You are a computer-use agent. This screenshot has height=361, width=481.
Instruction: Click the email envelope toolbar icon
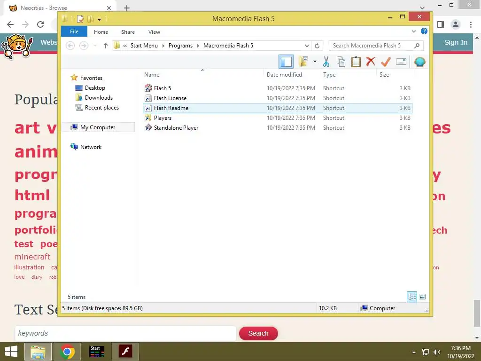coord(401,62)
